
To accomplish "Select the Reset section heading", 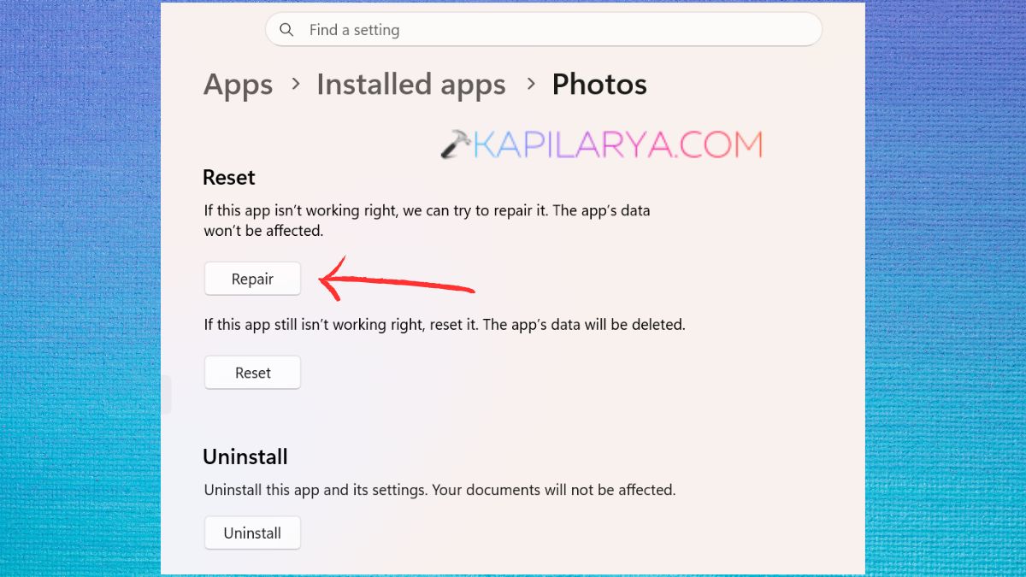I will click(x=229, y=178).
